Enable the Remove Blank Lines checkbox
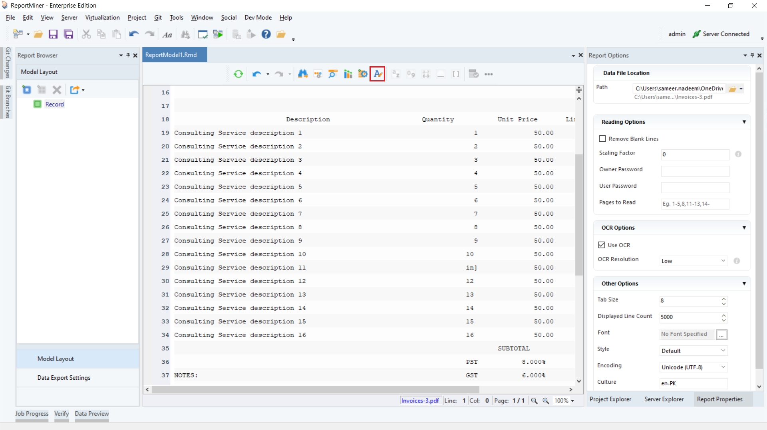Viewport: 767px width, 430px height. [602, 139]
